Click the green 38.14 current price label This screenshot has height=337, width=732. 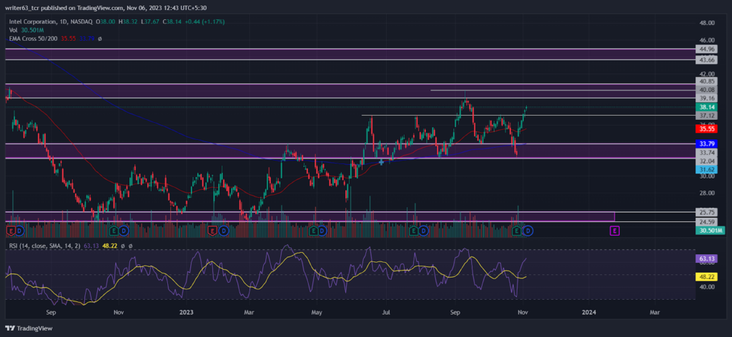coord(705,106)
